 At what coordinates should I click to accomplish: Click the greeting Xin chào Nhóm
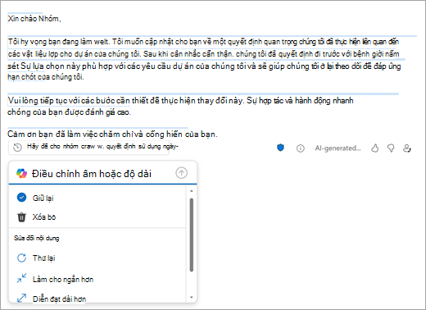[34, 19]
